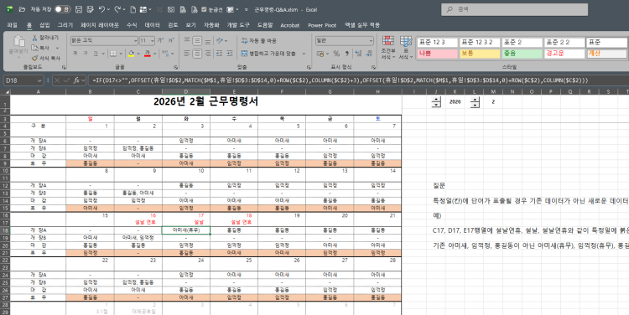This screenshot has width=629, height=315.
Task: Open fill color dropdown arrow
Action: (138, 54)
